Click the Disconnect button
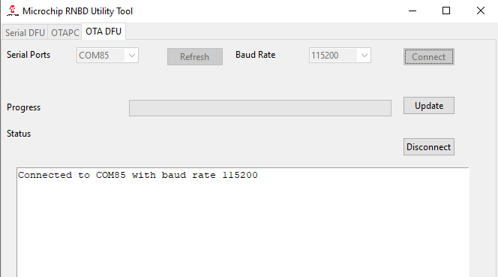Image resolution: width=498 pixels, height=277 pixels. click(429, 147)
